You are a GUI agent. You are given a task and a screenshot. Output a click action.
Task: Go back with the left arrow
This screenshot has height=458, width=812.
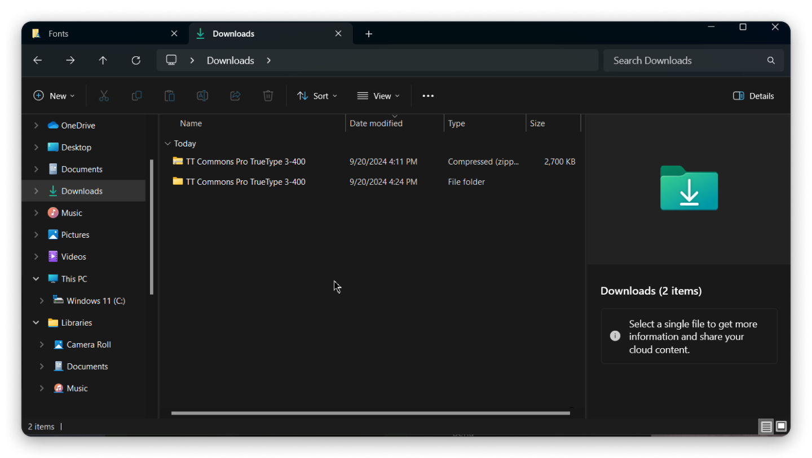click(37, 60)
